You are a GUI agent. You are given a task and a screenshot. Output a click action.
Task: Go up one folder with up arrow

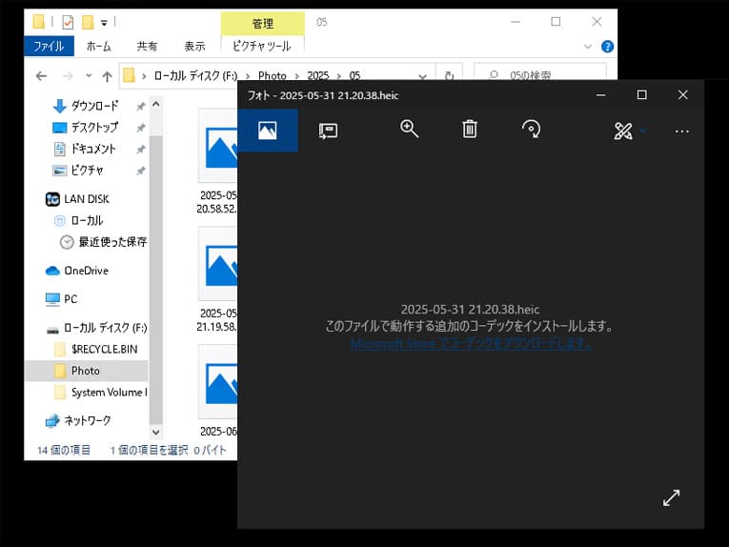click(x=108, y=75)
